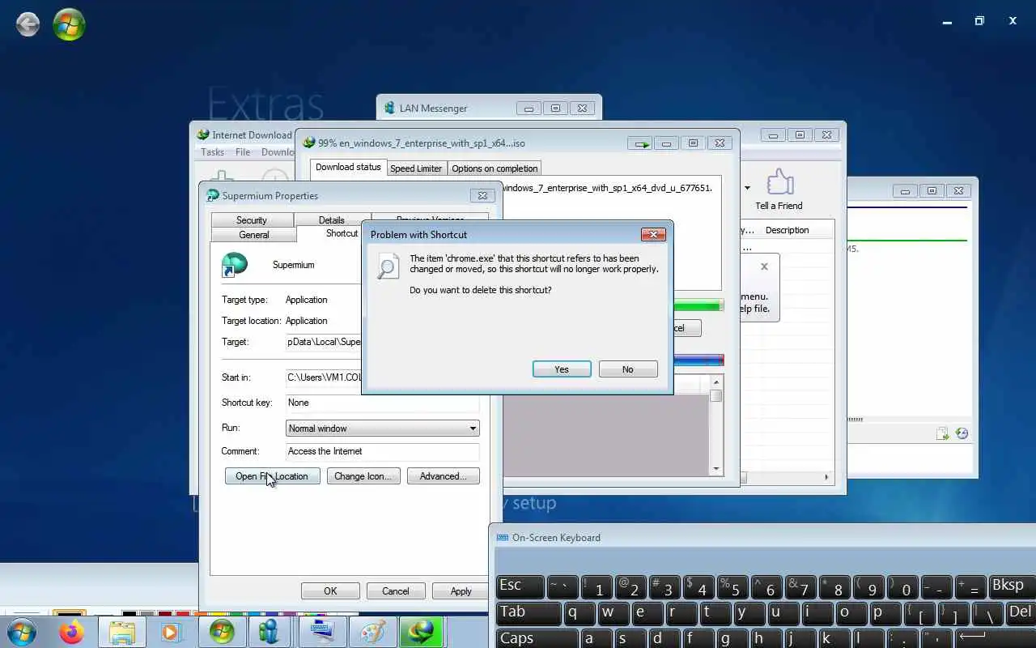Click the On-Screen Keyboard taskbar icon
The image size is (1036, 648).
tap(322, 633)
